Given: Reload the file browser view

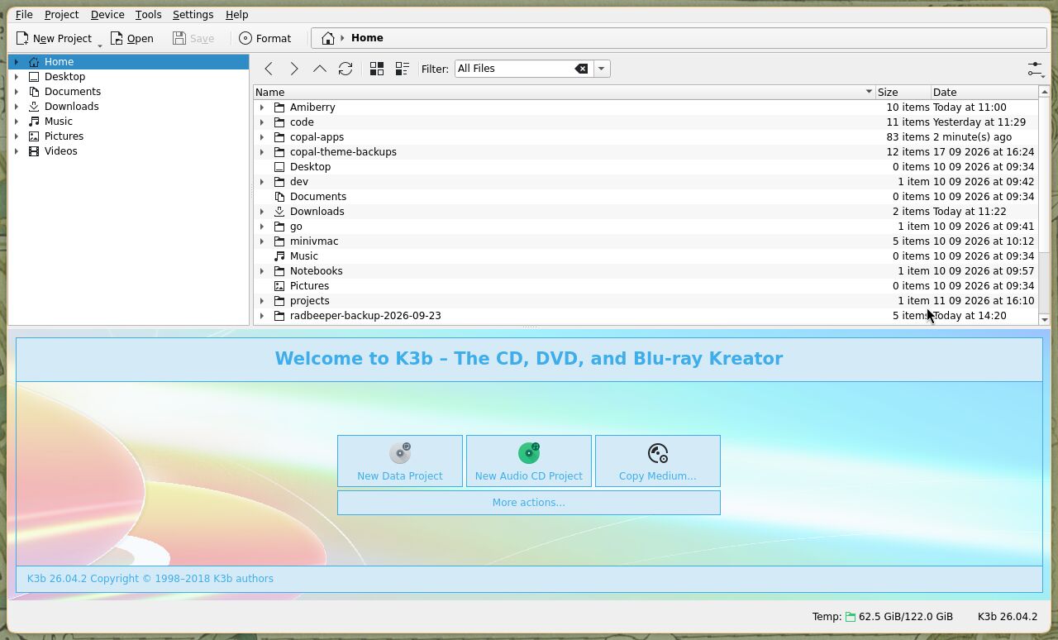Looking at the screenshot, I should tap(346, 69).
